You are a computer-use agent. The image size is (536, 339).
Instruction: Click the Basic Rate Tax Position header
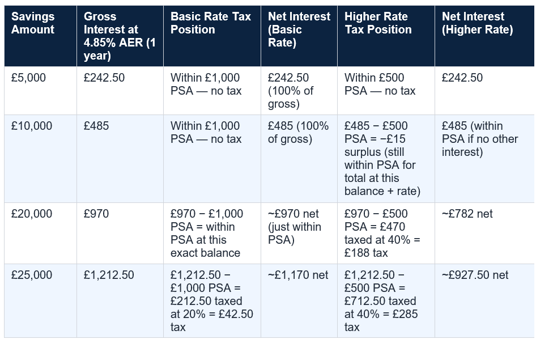coord(212,36)
